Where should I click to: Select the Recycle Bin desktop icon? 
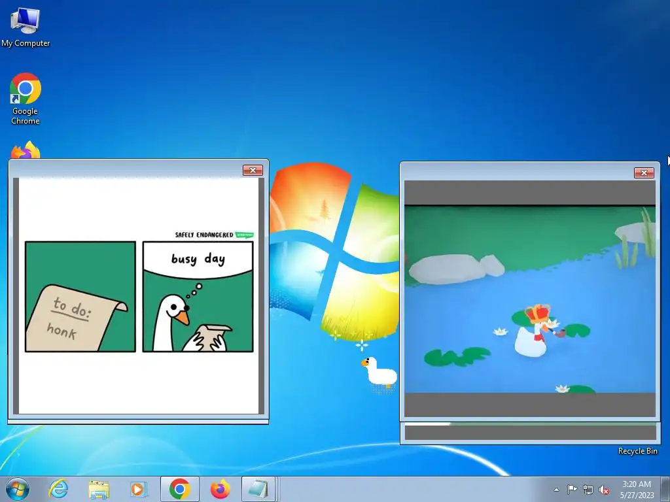(637, 451)
